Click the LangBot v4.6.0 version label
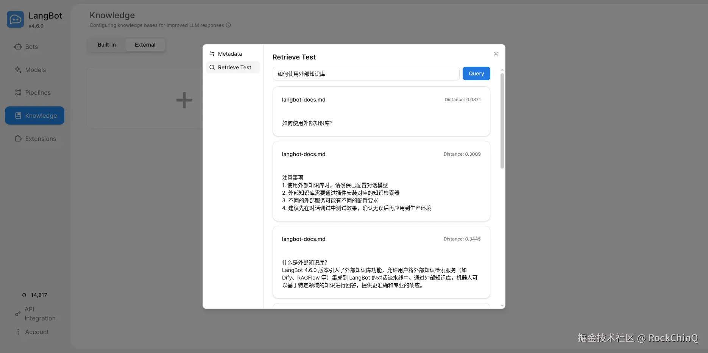Screen dimensions: 708x353 pyautogui.click(x=36, y=26)
